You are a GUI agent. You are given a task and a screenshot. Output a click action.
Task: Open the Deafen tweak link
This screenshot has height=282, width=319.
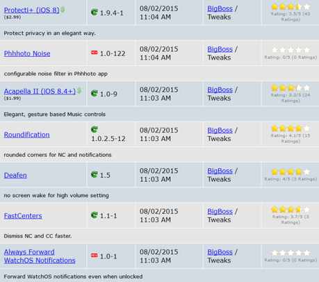tap(15, 175)
